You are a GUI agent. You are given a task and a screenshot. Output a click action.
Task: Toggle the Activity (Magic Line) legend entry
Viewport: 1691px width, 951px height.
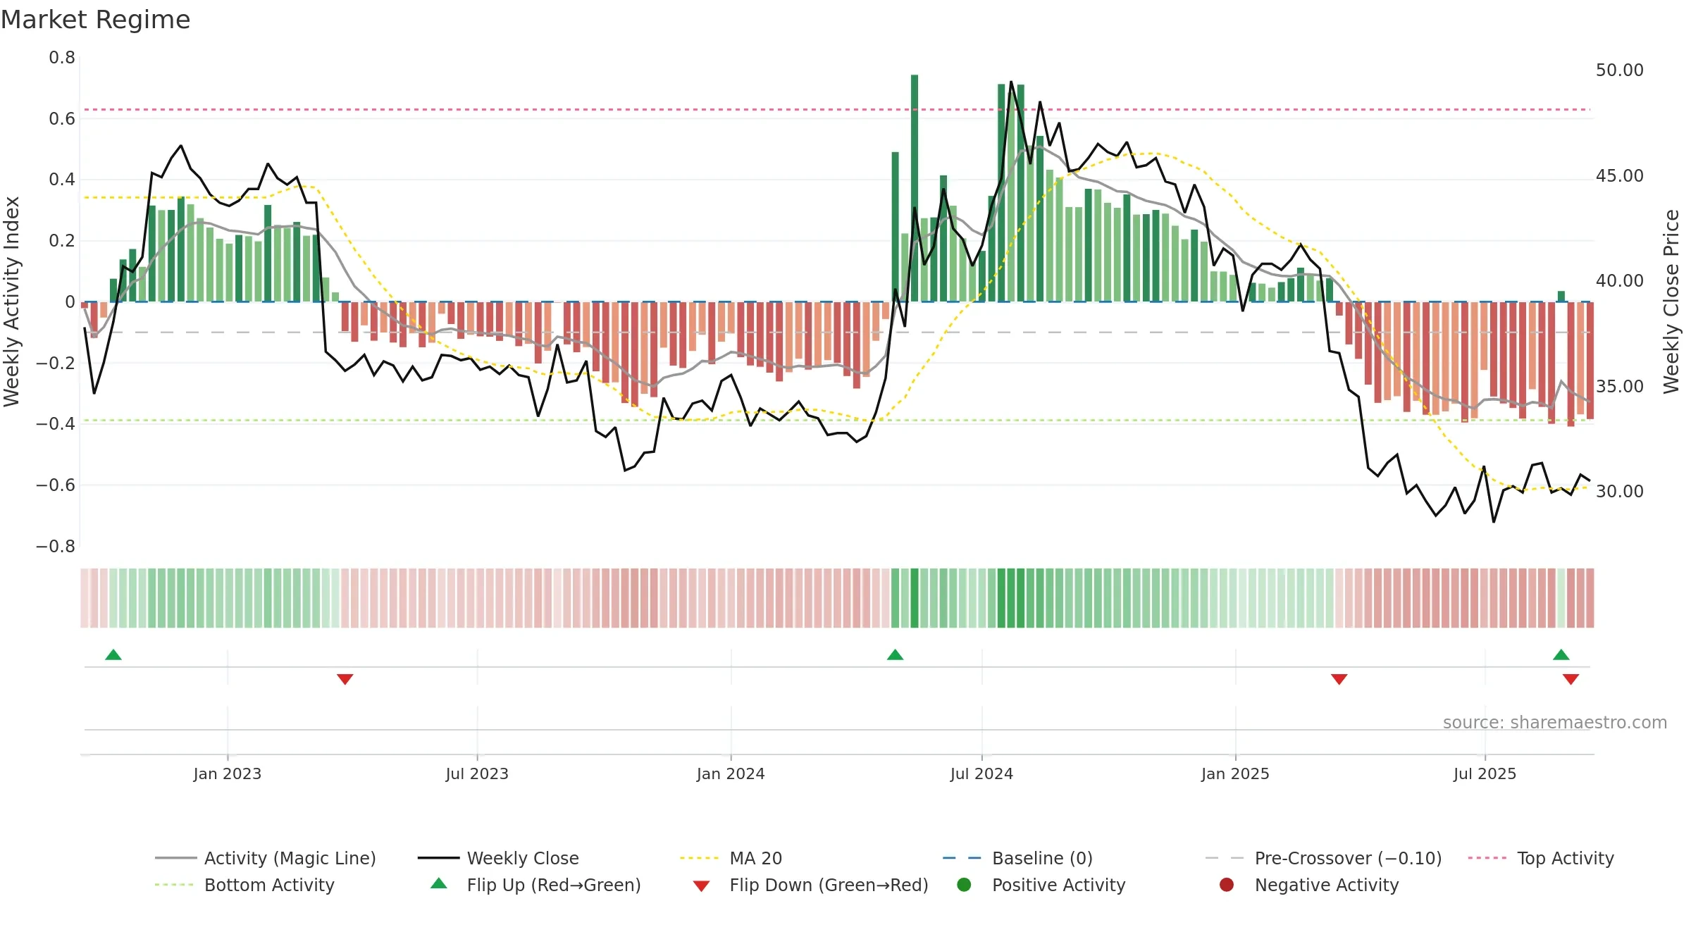[266, 858]
